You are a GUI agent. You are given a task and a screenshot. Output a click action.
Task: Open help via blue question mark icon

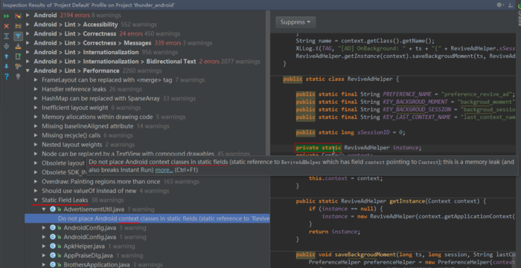(6, 76)
